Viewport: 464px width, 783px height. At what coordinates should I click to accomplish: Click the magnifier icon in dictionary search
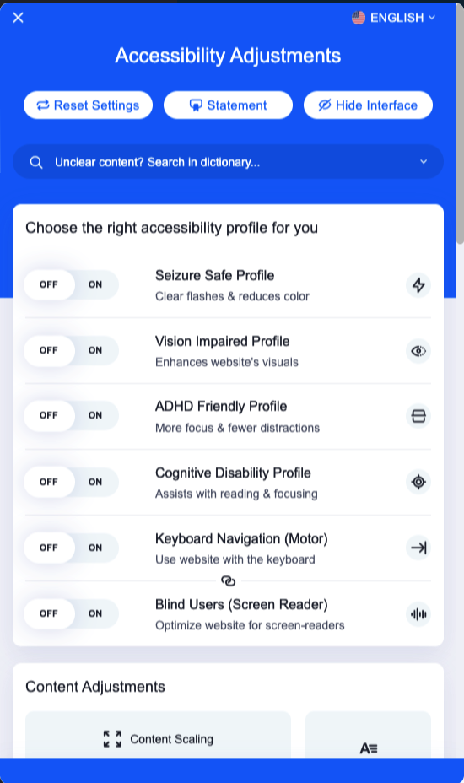click(36, 162)
